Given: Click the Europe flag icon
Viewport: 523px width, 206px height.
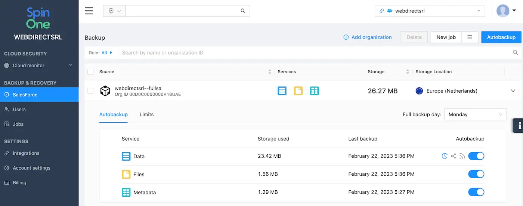Looking at the screenshot, I should click(x=419, y=91).
